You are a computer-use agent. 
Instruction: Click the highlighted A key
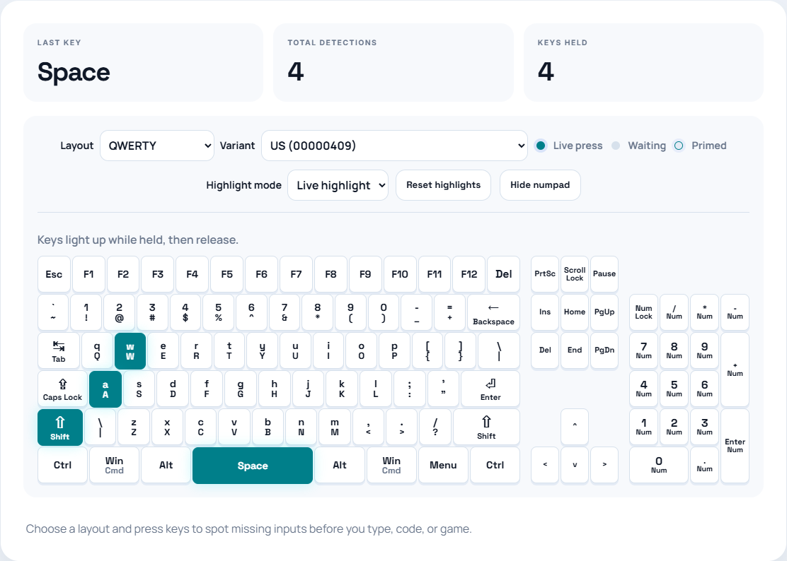(x=105, y=389)
